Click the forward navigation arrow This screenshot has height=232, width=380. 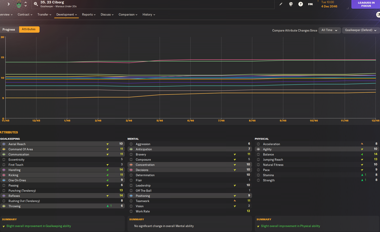coord(9,4)
